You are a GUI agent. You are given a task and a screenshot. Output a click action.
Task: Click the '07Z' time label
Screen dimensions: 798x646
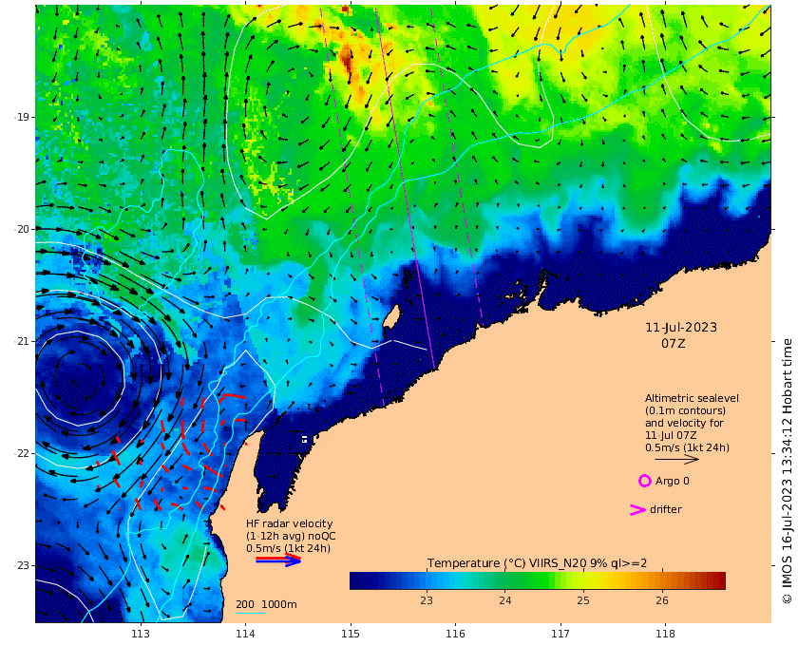click(x=673, y=344)
